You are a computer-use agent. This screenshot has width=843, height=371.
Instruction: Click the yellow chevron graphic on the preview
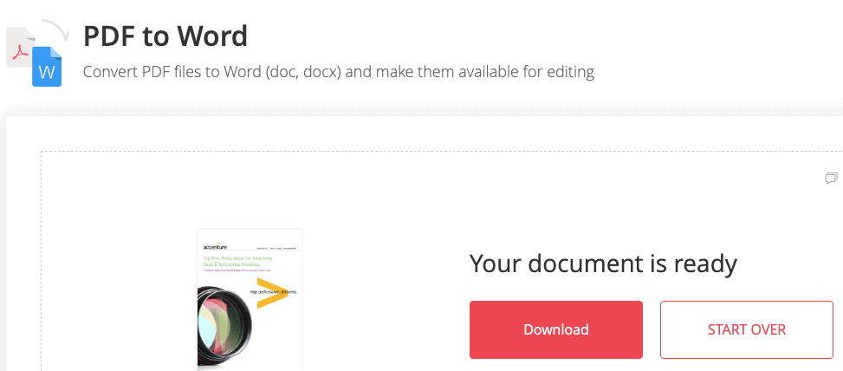pos(273,294)
